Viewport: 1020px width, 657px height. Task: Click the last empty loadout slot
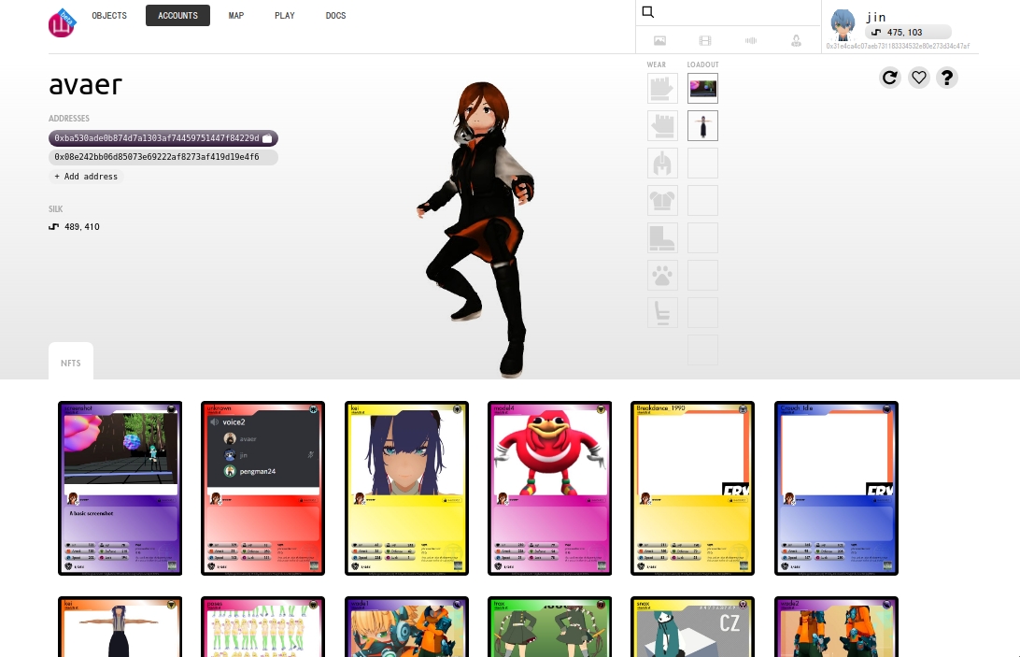[x=702, y=350]
